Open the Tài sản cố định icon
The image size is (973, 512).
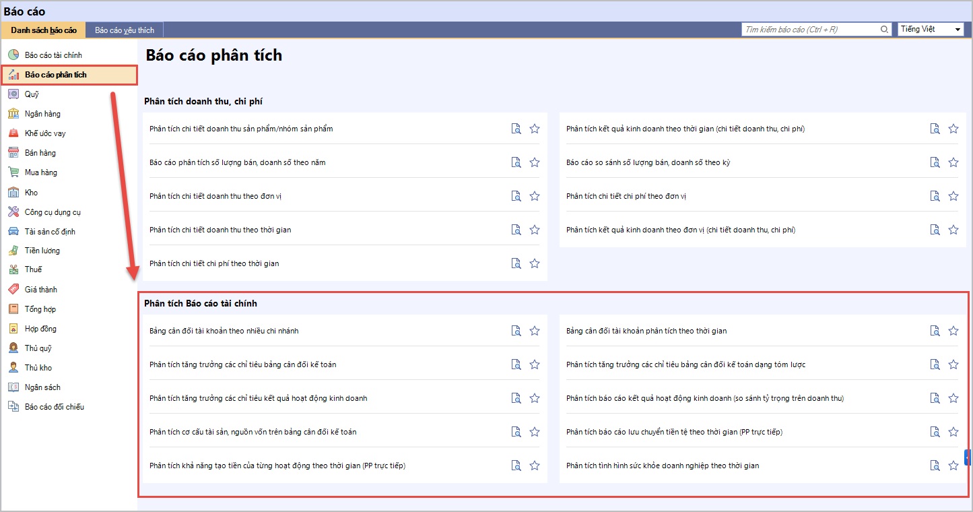[13, 232]
